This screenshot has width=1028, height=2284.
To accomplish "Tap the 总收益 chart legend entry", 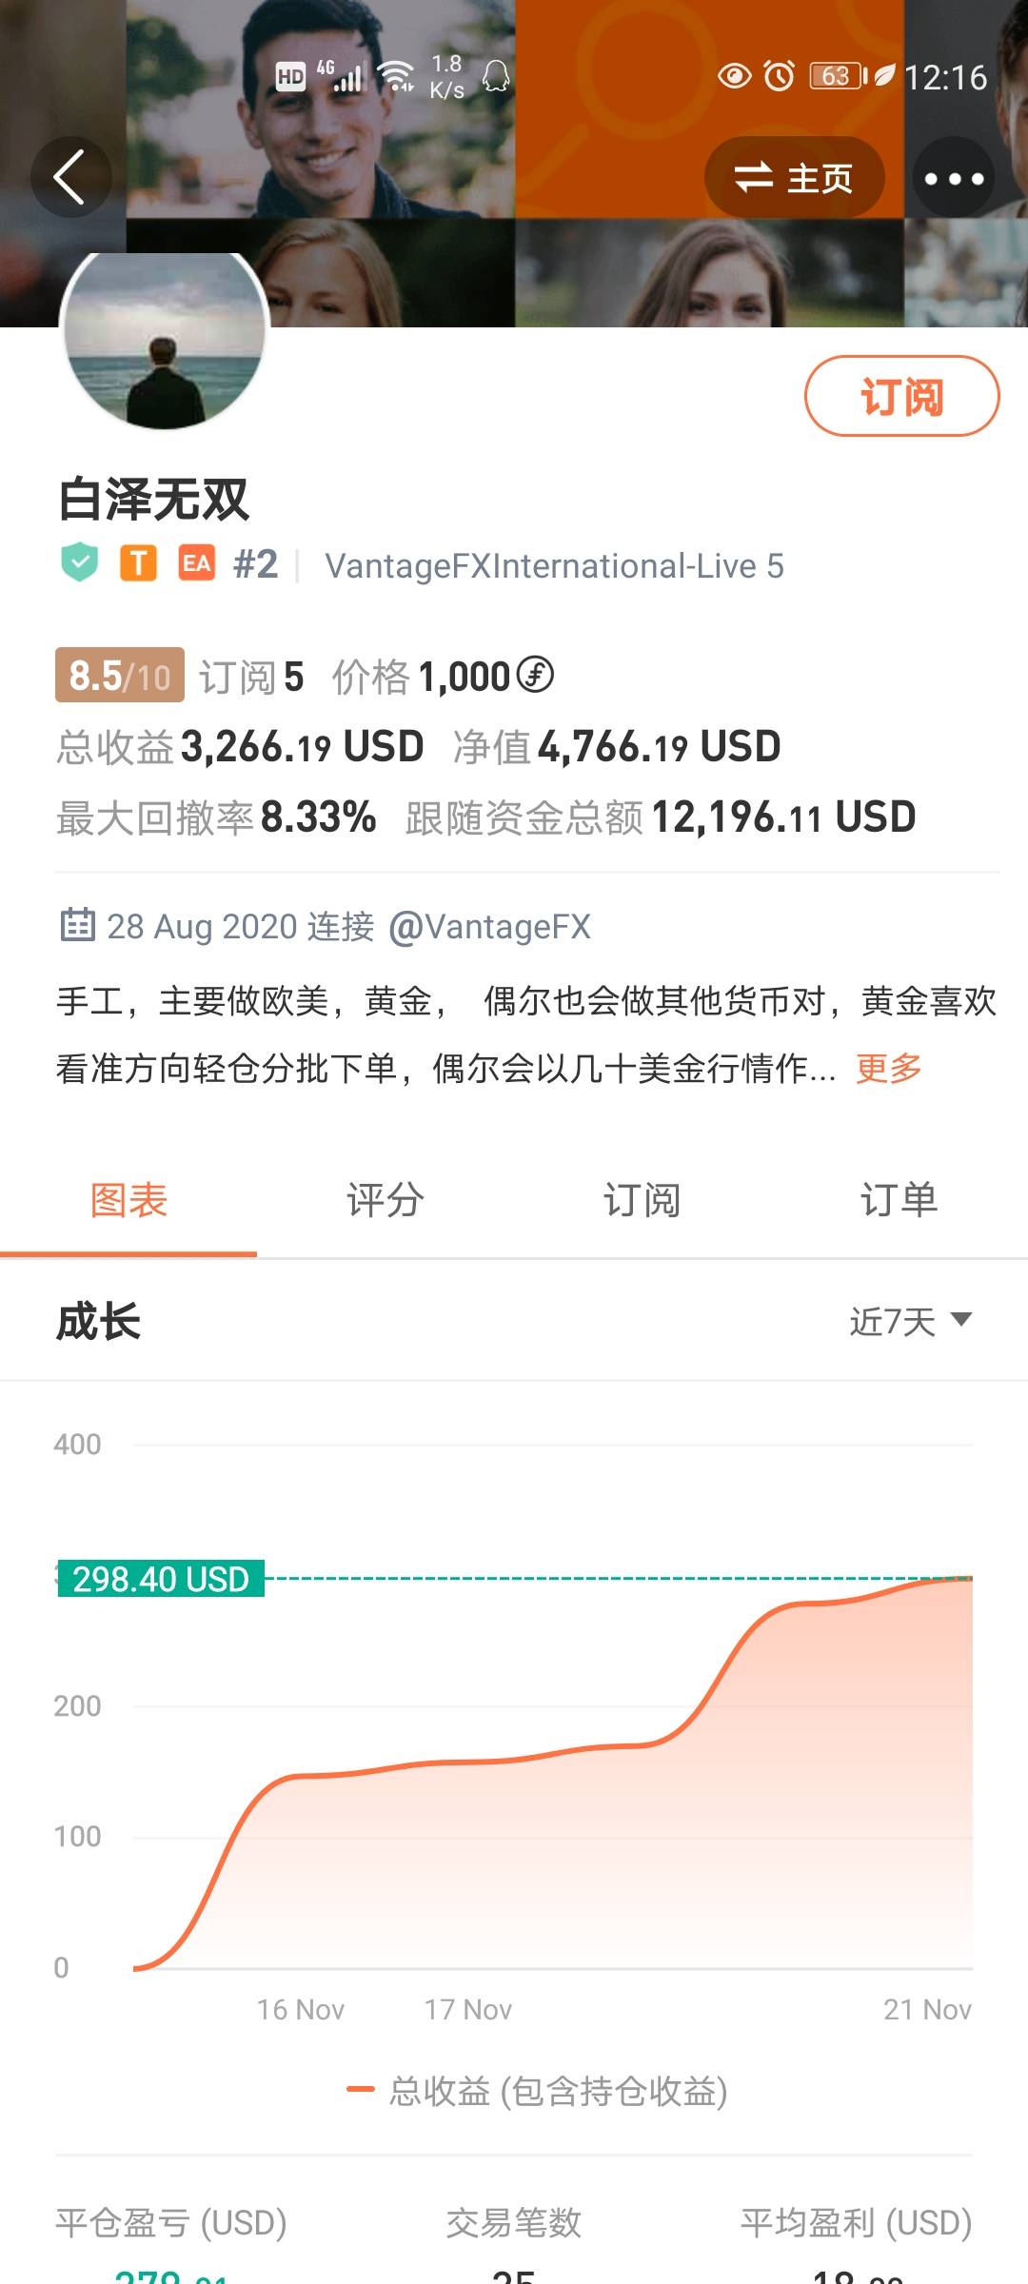I will click(538, 2091).
